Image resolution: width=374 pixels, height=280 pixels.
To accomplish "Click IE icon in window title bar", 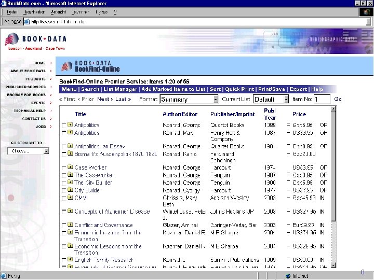I will tap(3, 3).
